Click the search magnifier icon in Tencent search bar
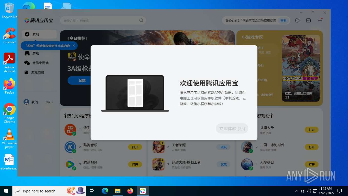This screenshot has width=348, height=196. point(141,21)
